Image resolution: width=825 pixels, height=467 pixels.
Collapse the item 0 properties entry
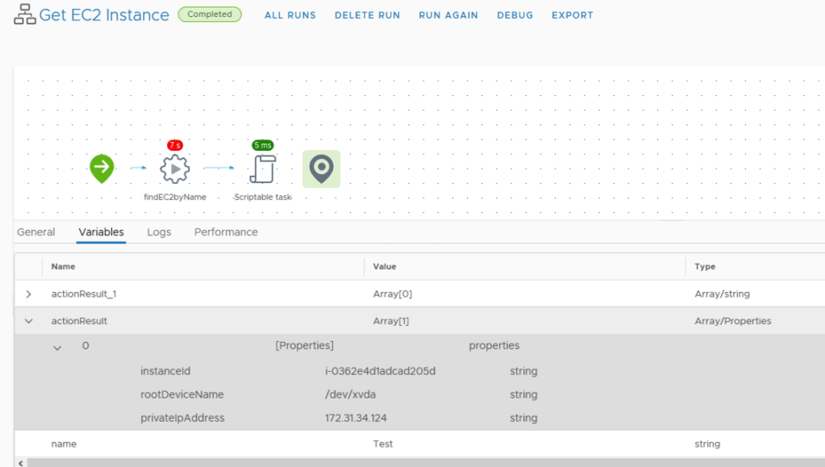point(57,347)
